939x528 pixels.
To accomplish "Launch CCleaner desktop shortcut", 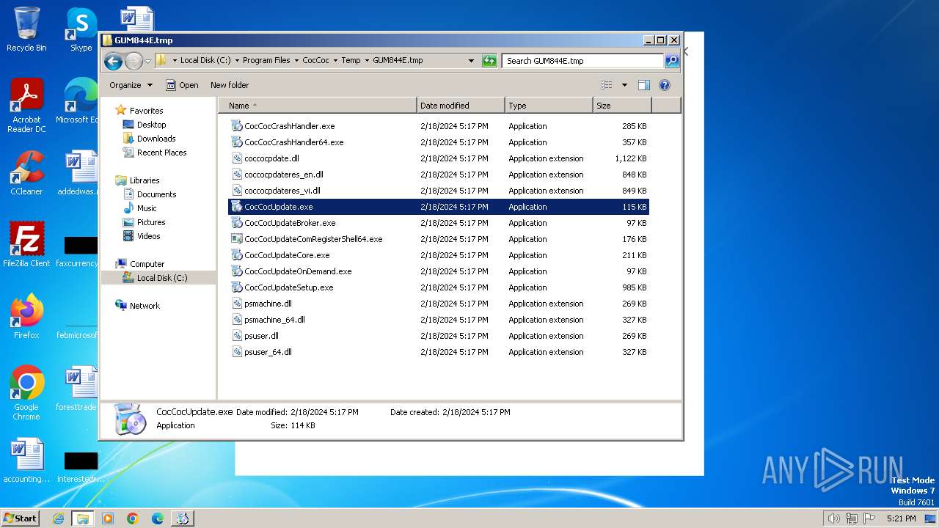I will [x=26, y=173].
